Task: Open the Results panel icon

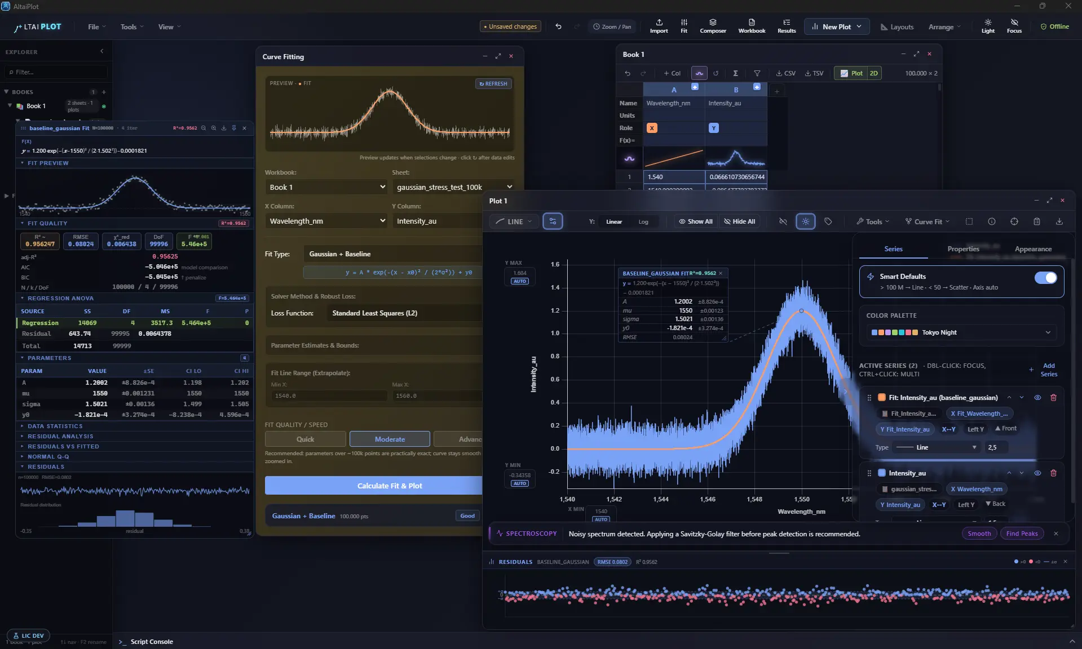Action: coord(787,26)
